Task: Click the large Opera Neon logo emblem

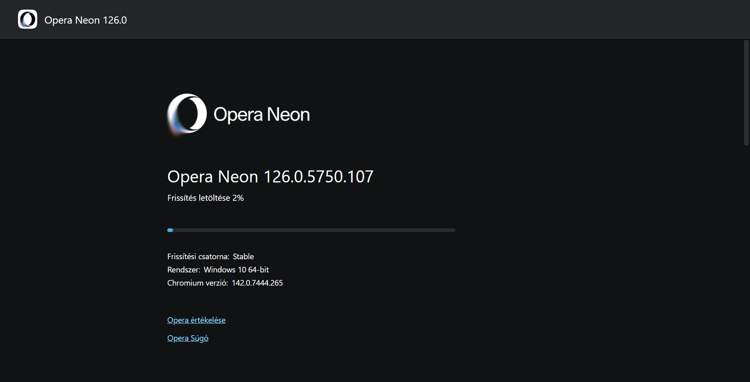Action: point(187,114)
